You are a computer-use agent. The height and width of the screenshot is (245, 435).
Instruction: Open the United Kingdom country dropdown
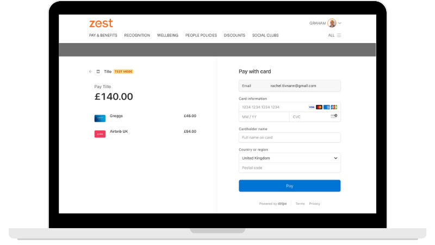pos(290,158)
